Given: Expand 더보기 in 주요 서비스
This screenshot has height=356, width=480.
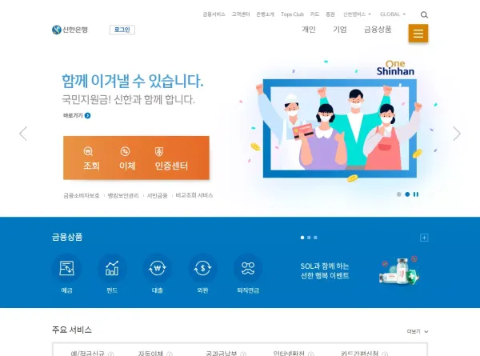Looking at the screenshot, I should tap(418, 331).
